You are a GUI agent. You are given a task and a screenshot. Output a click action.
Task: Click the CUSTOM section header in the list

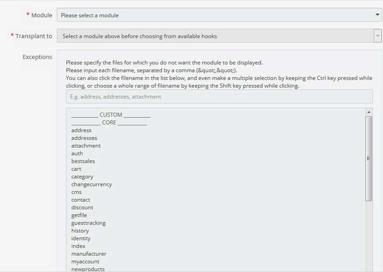pos(110,115)
